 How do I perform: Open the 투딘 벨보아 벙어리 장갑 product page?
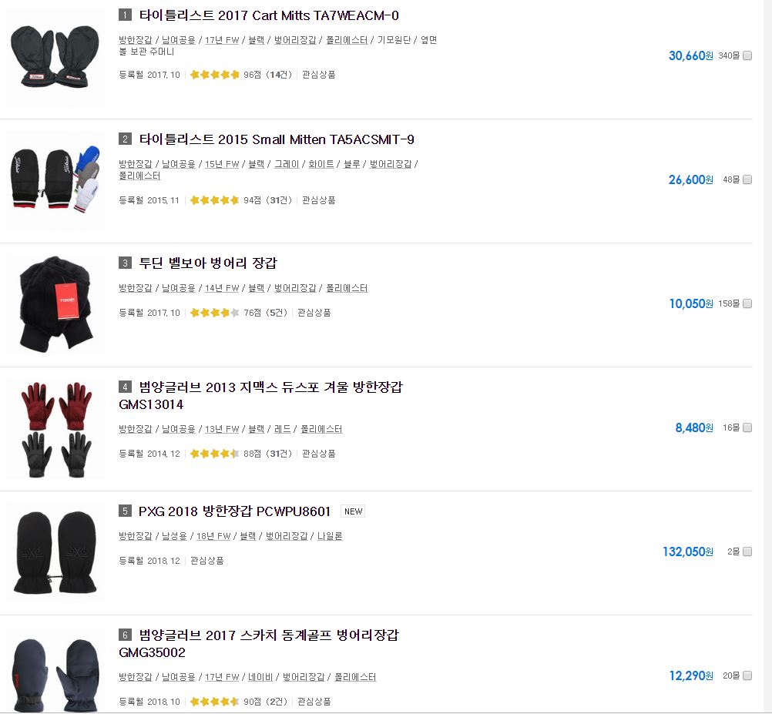pyautogui.click(x=208, y=263)
